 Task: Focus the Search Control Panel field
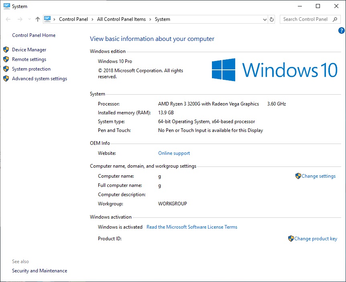(310, 19)
